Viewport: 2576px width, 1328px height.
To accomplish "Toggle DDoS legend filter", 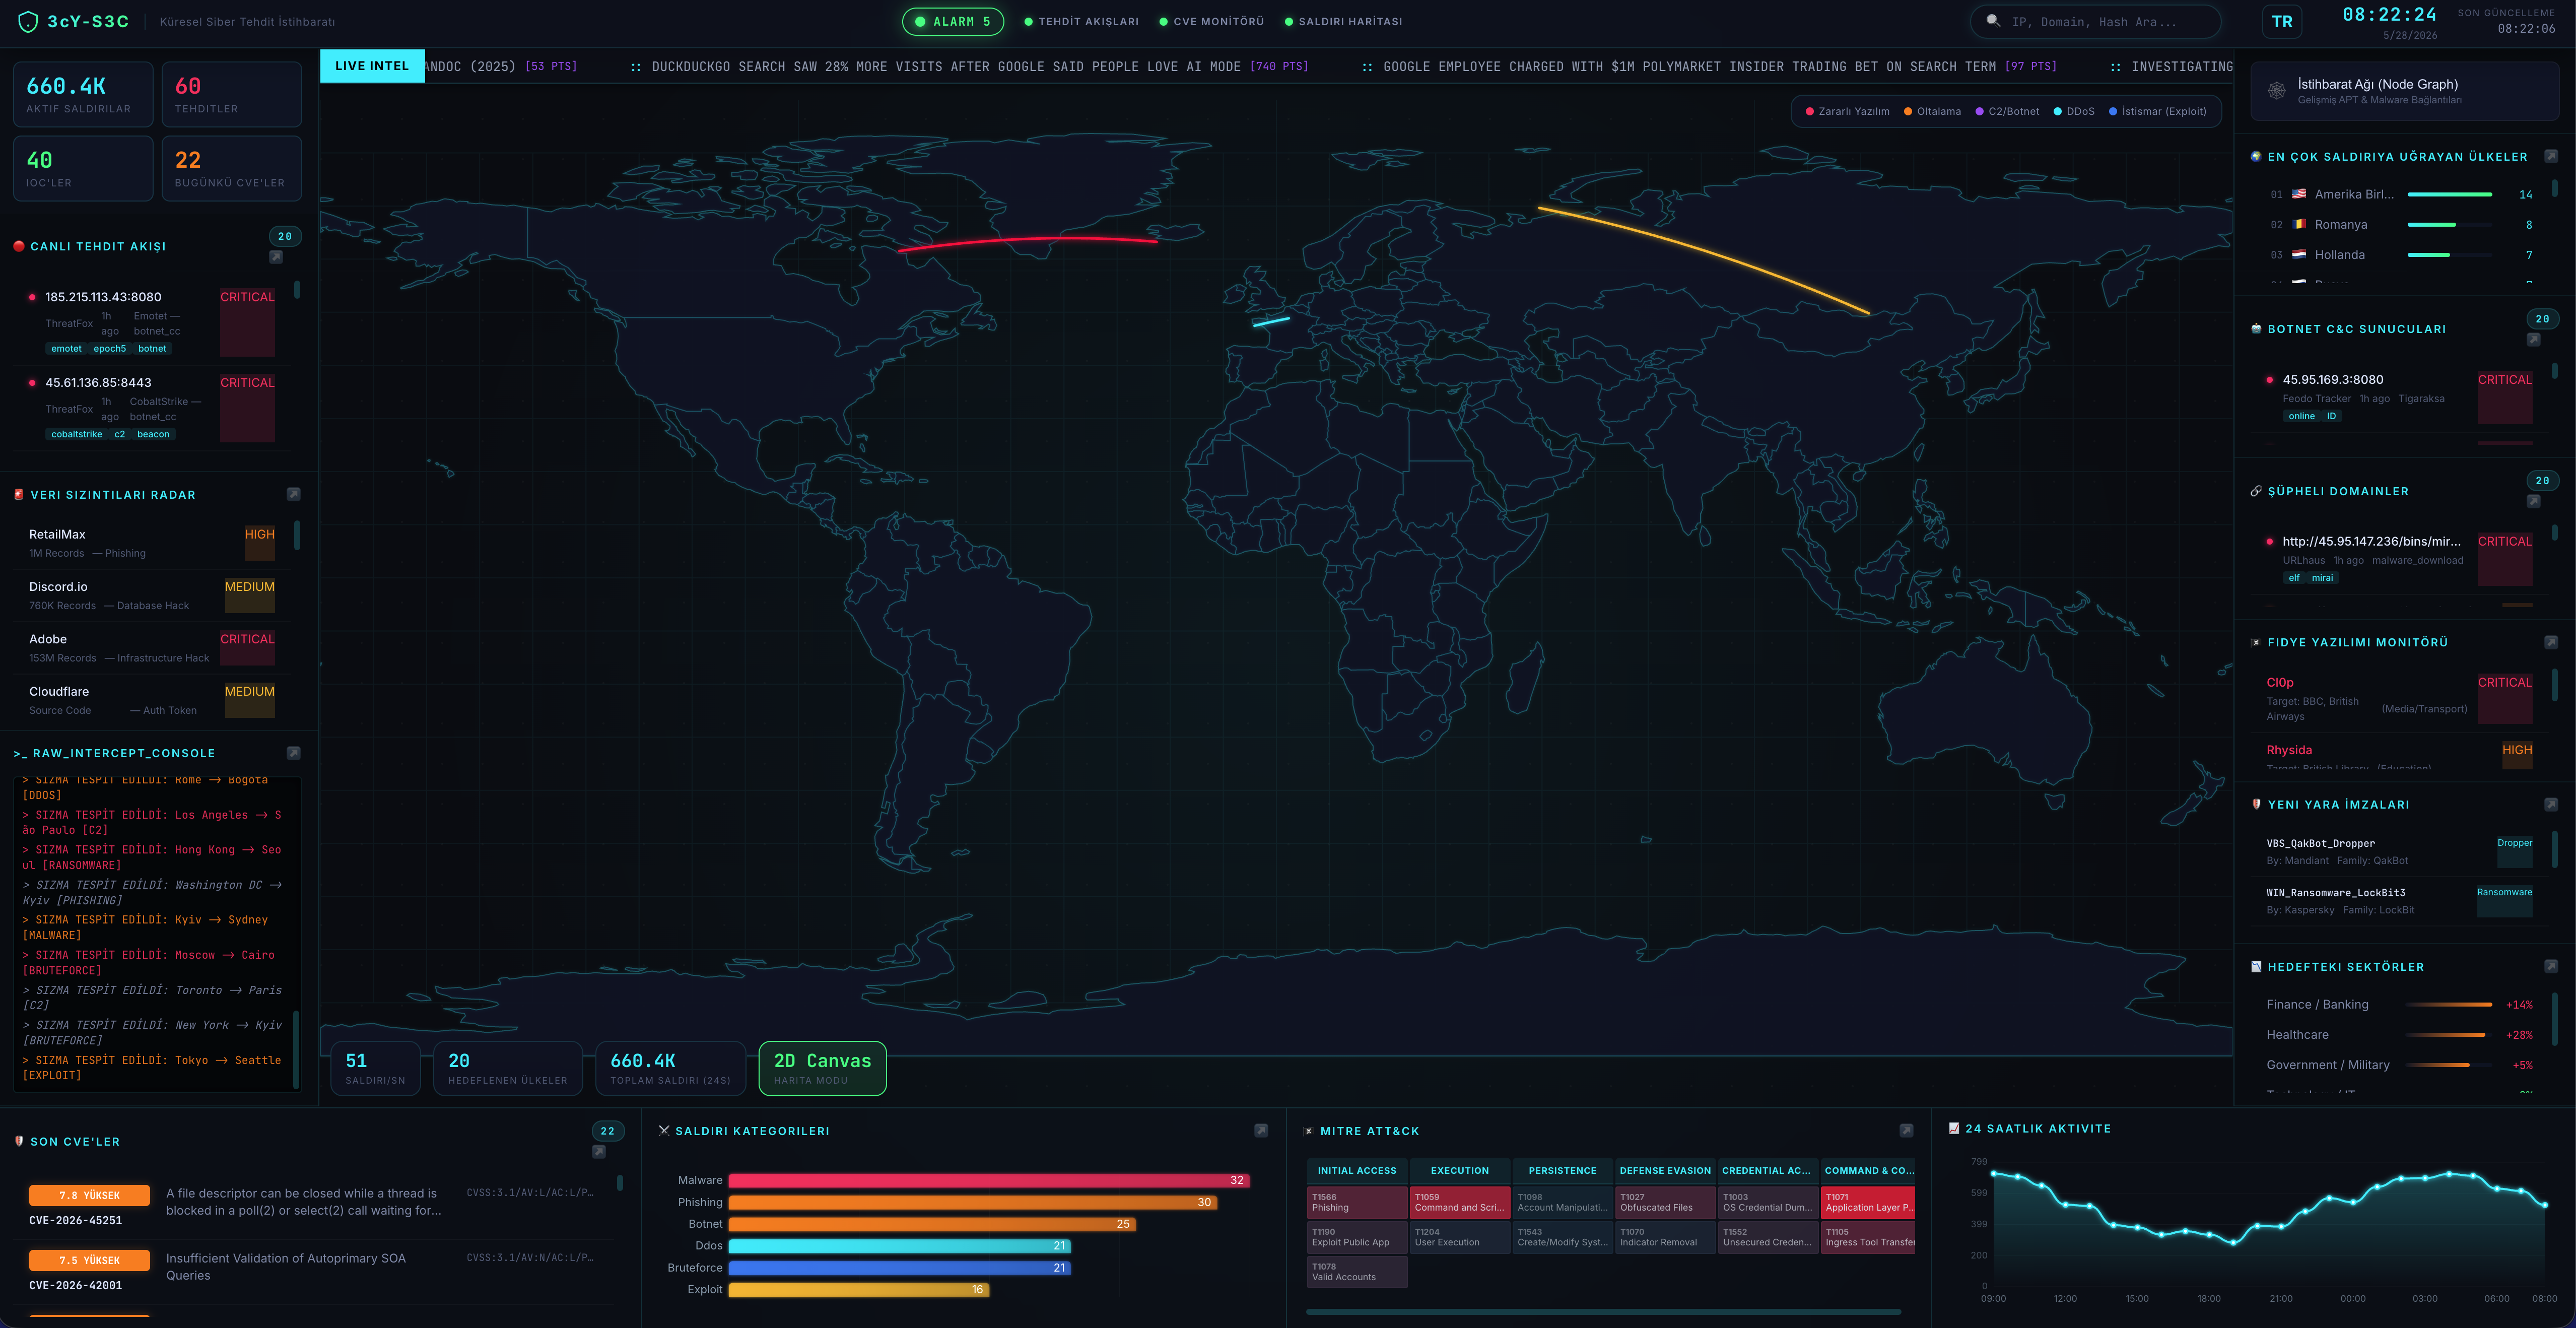I will coord(2073,111).
